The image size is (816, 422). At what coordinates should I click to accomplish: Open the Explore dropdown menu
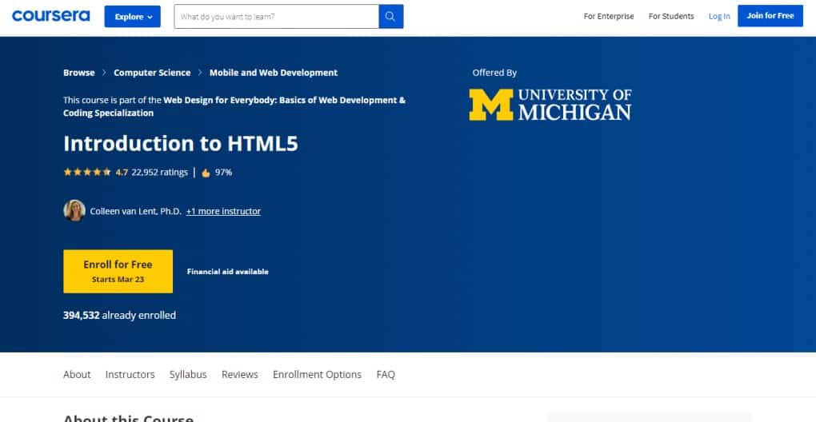(x=133, y=17)
